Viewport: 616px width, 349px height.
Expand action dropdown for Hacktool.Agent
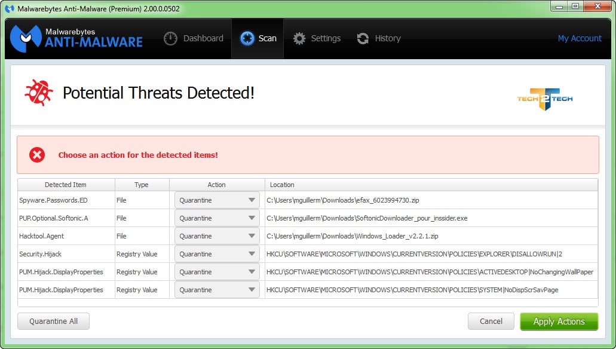click(x=217, y=236)
